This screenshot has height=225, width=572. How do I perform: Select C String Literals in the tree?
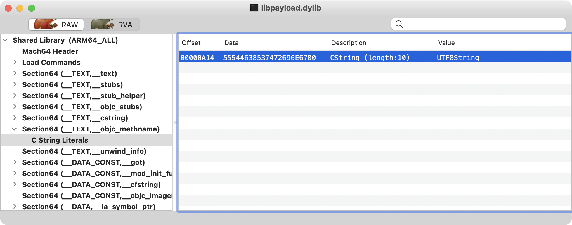(x=60, y=140)
